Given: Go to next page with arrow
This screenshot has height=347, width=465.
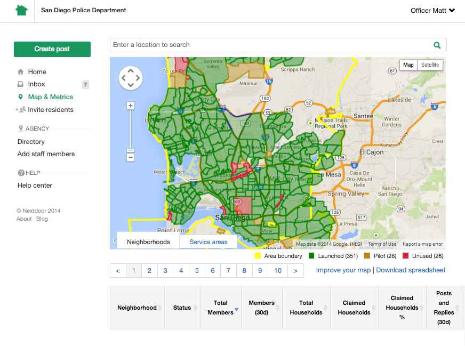Looking at the screenshot, I should click(x=295, y=271).
